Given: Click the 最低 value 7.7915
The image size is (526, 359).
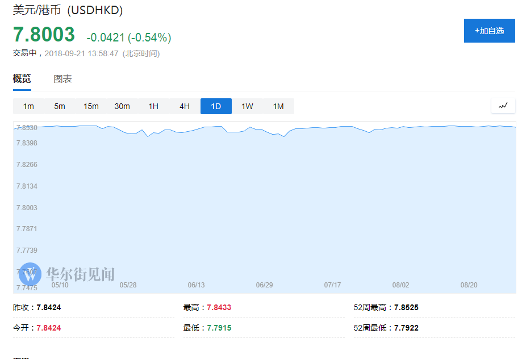Looking at the screenshot, I should (x=219, y=328).
